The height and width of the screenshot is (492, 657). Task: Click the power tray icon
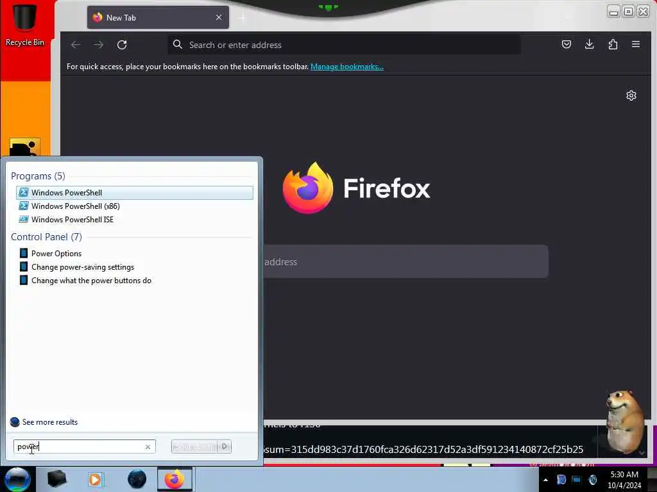pos(592,480)
